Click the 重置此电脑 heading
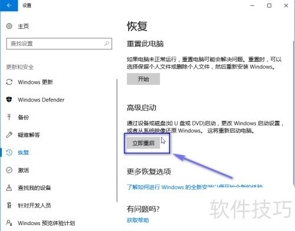The height and width of the screenshot is (231, 295). click(145, 44)
